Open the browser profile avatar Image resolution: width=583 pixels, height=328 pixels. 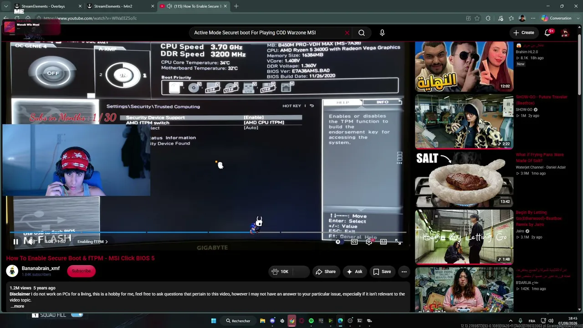pos(522,18)
